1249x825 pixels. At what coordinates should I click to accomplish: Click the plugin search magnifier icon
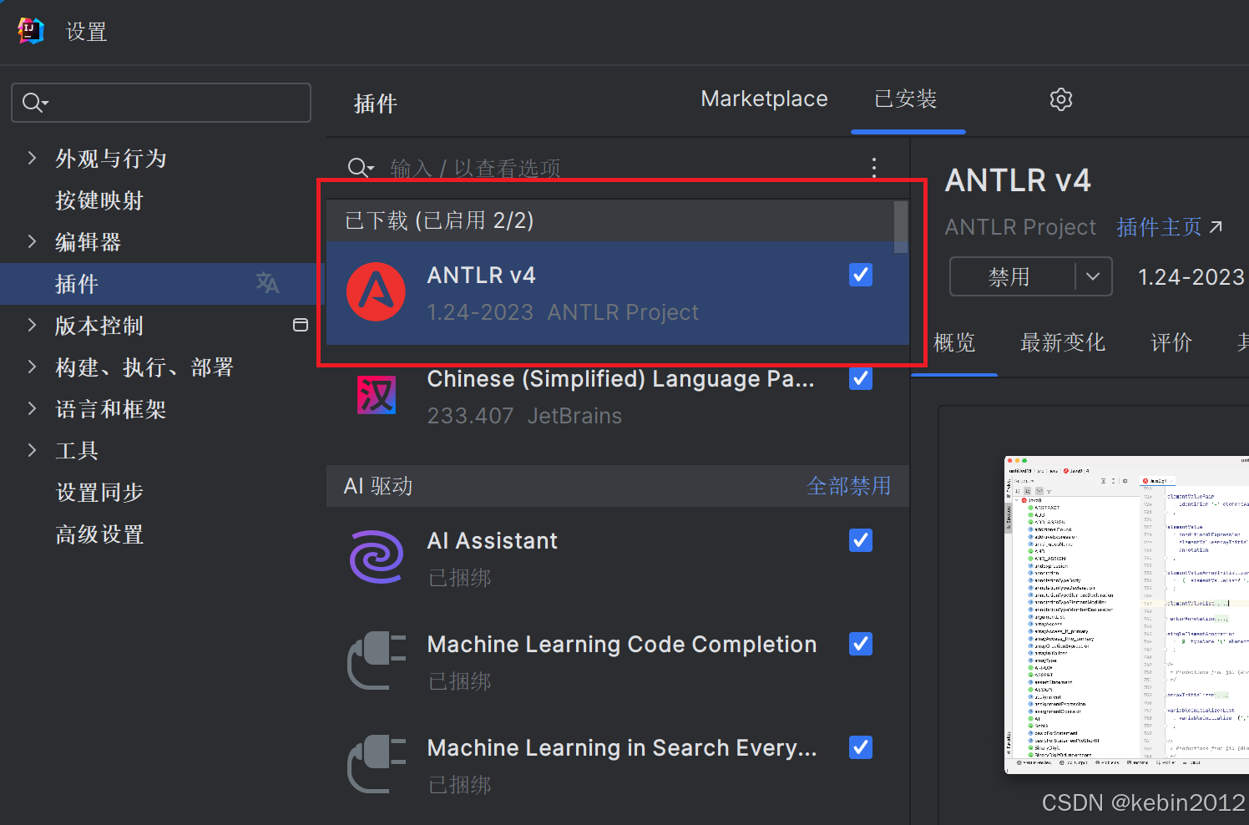pyautogui.click(x=361, y=168)
